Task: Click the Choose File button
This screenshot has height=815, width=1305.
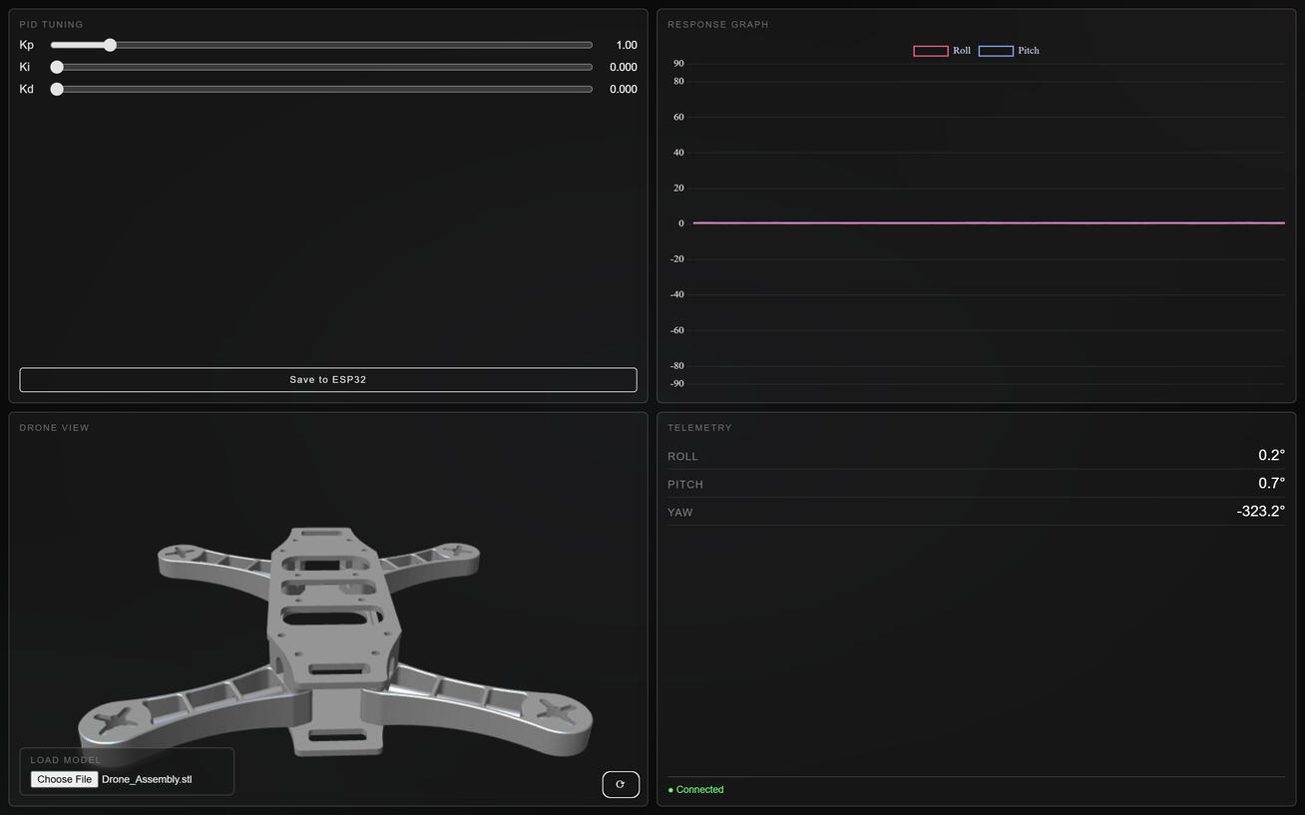Action: (64, 779)
